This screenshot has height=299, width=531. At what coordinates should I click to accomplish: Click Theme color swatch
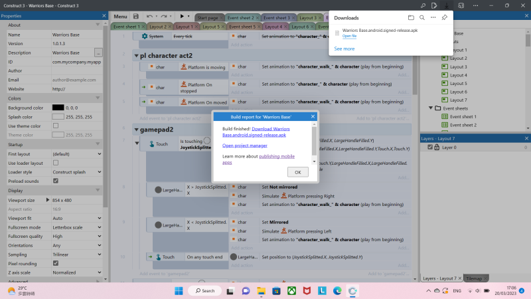point(58,135)
